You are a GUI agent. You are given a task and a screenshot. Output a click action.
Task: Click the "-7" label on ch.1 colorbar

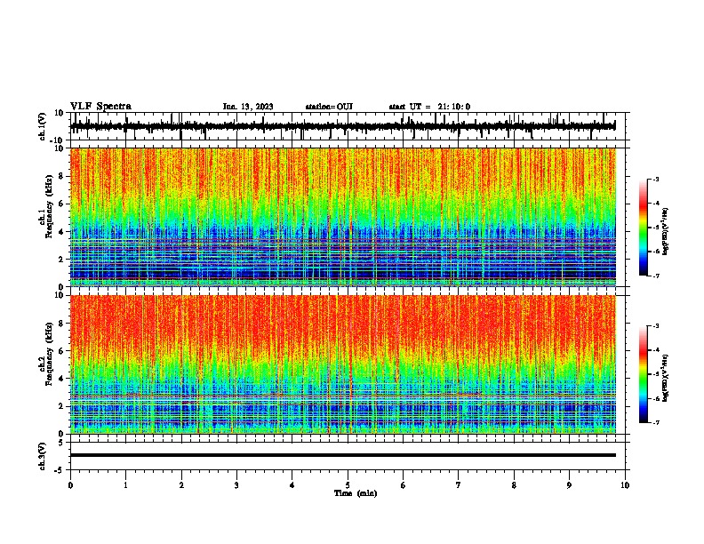[x=655, y=276]
